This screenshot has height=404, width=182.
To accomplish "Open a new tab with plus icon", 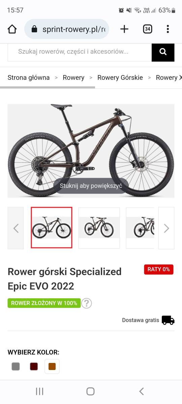I will pos(124,29).
